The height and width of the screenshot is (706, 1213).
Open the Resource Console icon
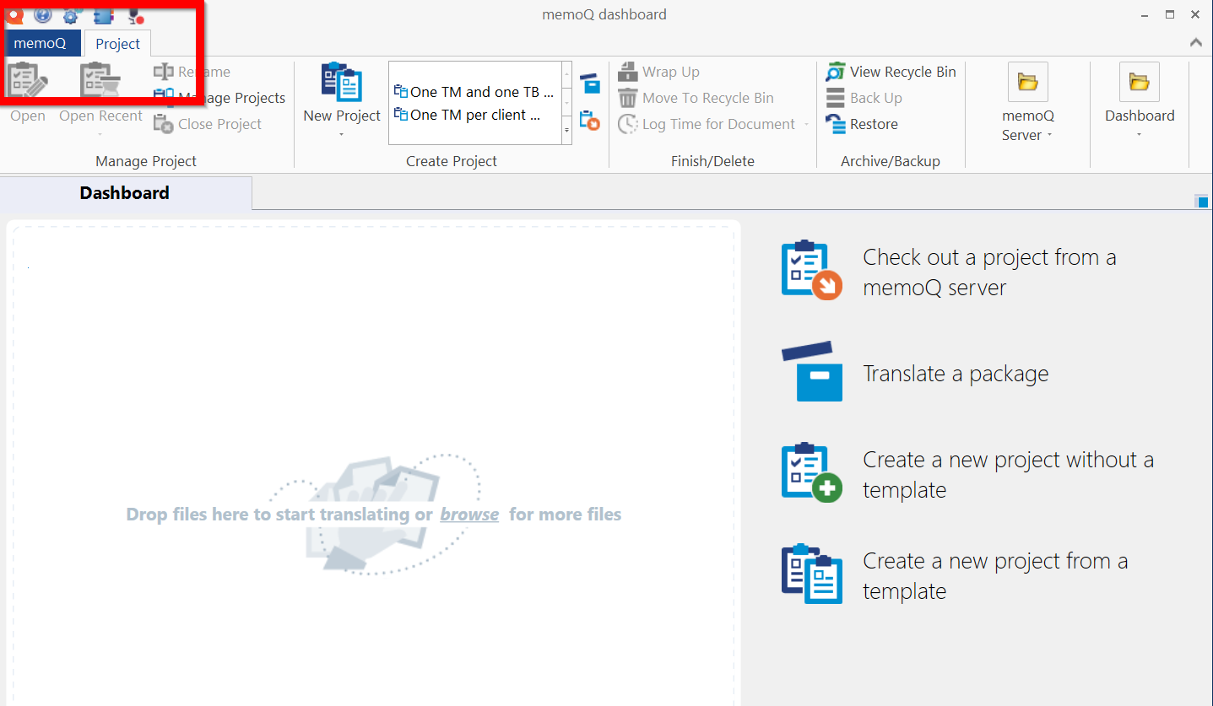click(103, 14)
